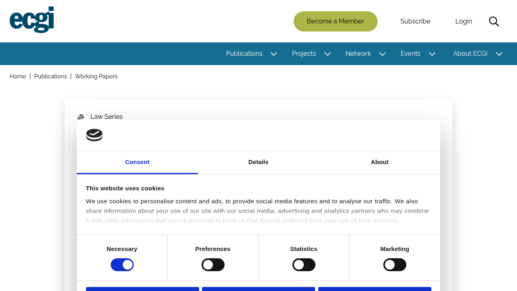Expand the Publications menu chevron
This screenshot has height=291, width=517.
coord(274,54)
